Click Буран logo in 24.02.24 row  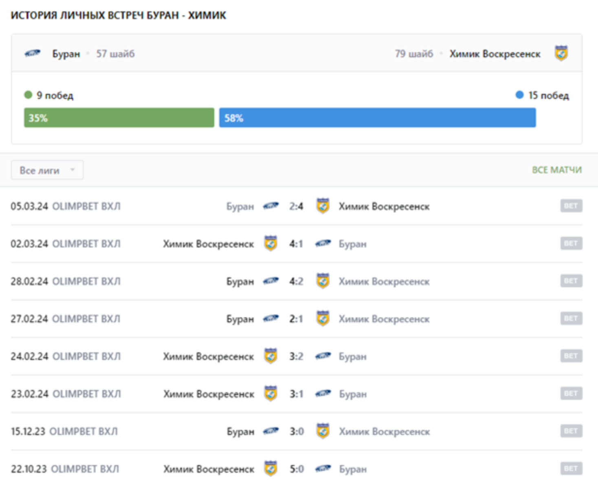tap(323, 356)
